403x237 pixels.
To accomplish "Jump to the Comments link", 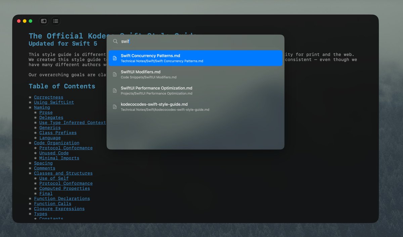I will coord(45,168).
